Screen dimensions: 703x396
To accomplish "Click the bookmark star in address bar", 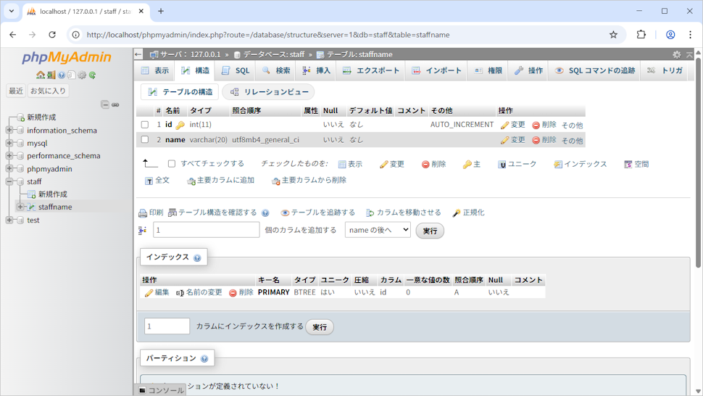I will click(613, 34).
